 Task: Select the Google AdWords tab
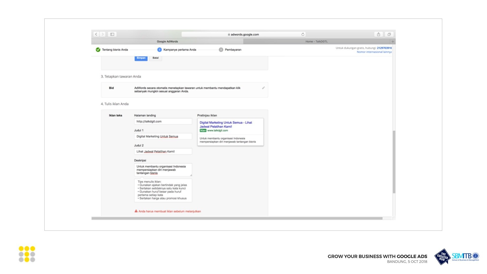click(167, 42)
